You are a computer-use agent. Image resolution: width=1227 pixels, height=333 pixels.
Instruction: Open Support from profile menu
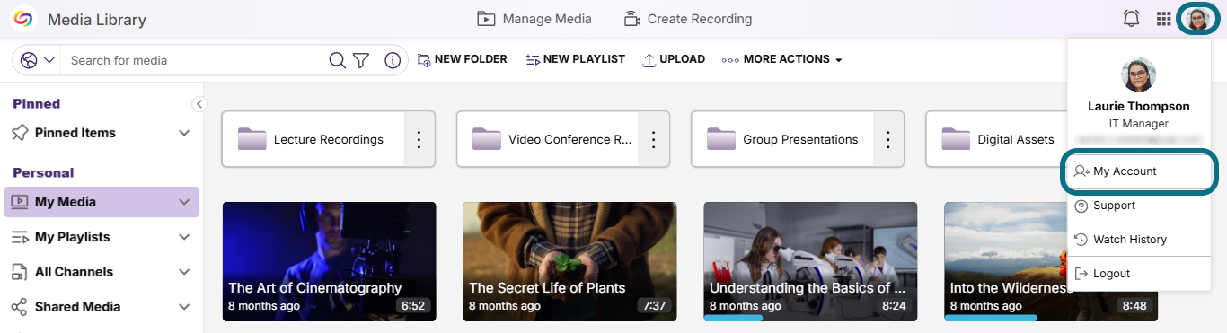coord(1139,206)
